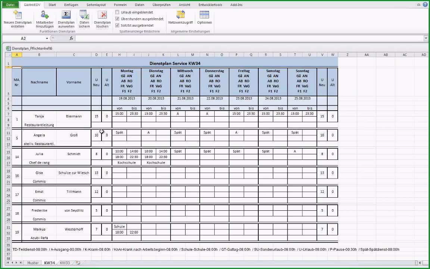Open the Daten ribbon tab
This screenshot has width=430, height=269.
coord(140,4)
